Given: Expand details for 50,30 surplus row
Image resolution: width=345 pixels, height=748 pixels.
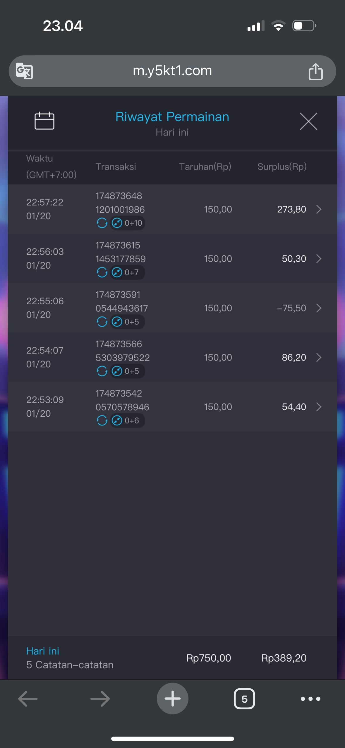Looking at the screenshot, I should (319, 259).
